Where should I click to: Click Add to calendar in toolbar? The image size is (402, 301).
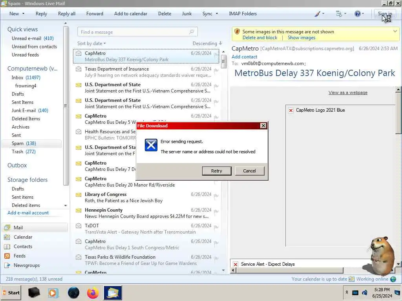coord(130,14)
